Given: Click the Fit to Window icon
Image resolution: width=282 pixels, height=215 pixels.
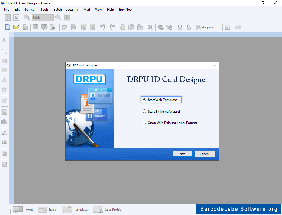Looking at the screenshot, I should coord(8,18).
